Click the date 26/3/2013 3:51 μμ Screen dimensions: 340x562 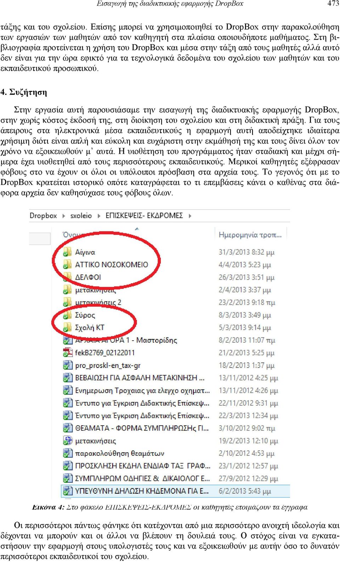[x=246, y=277]
